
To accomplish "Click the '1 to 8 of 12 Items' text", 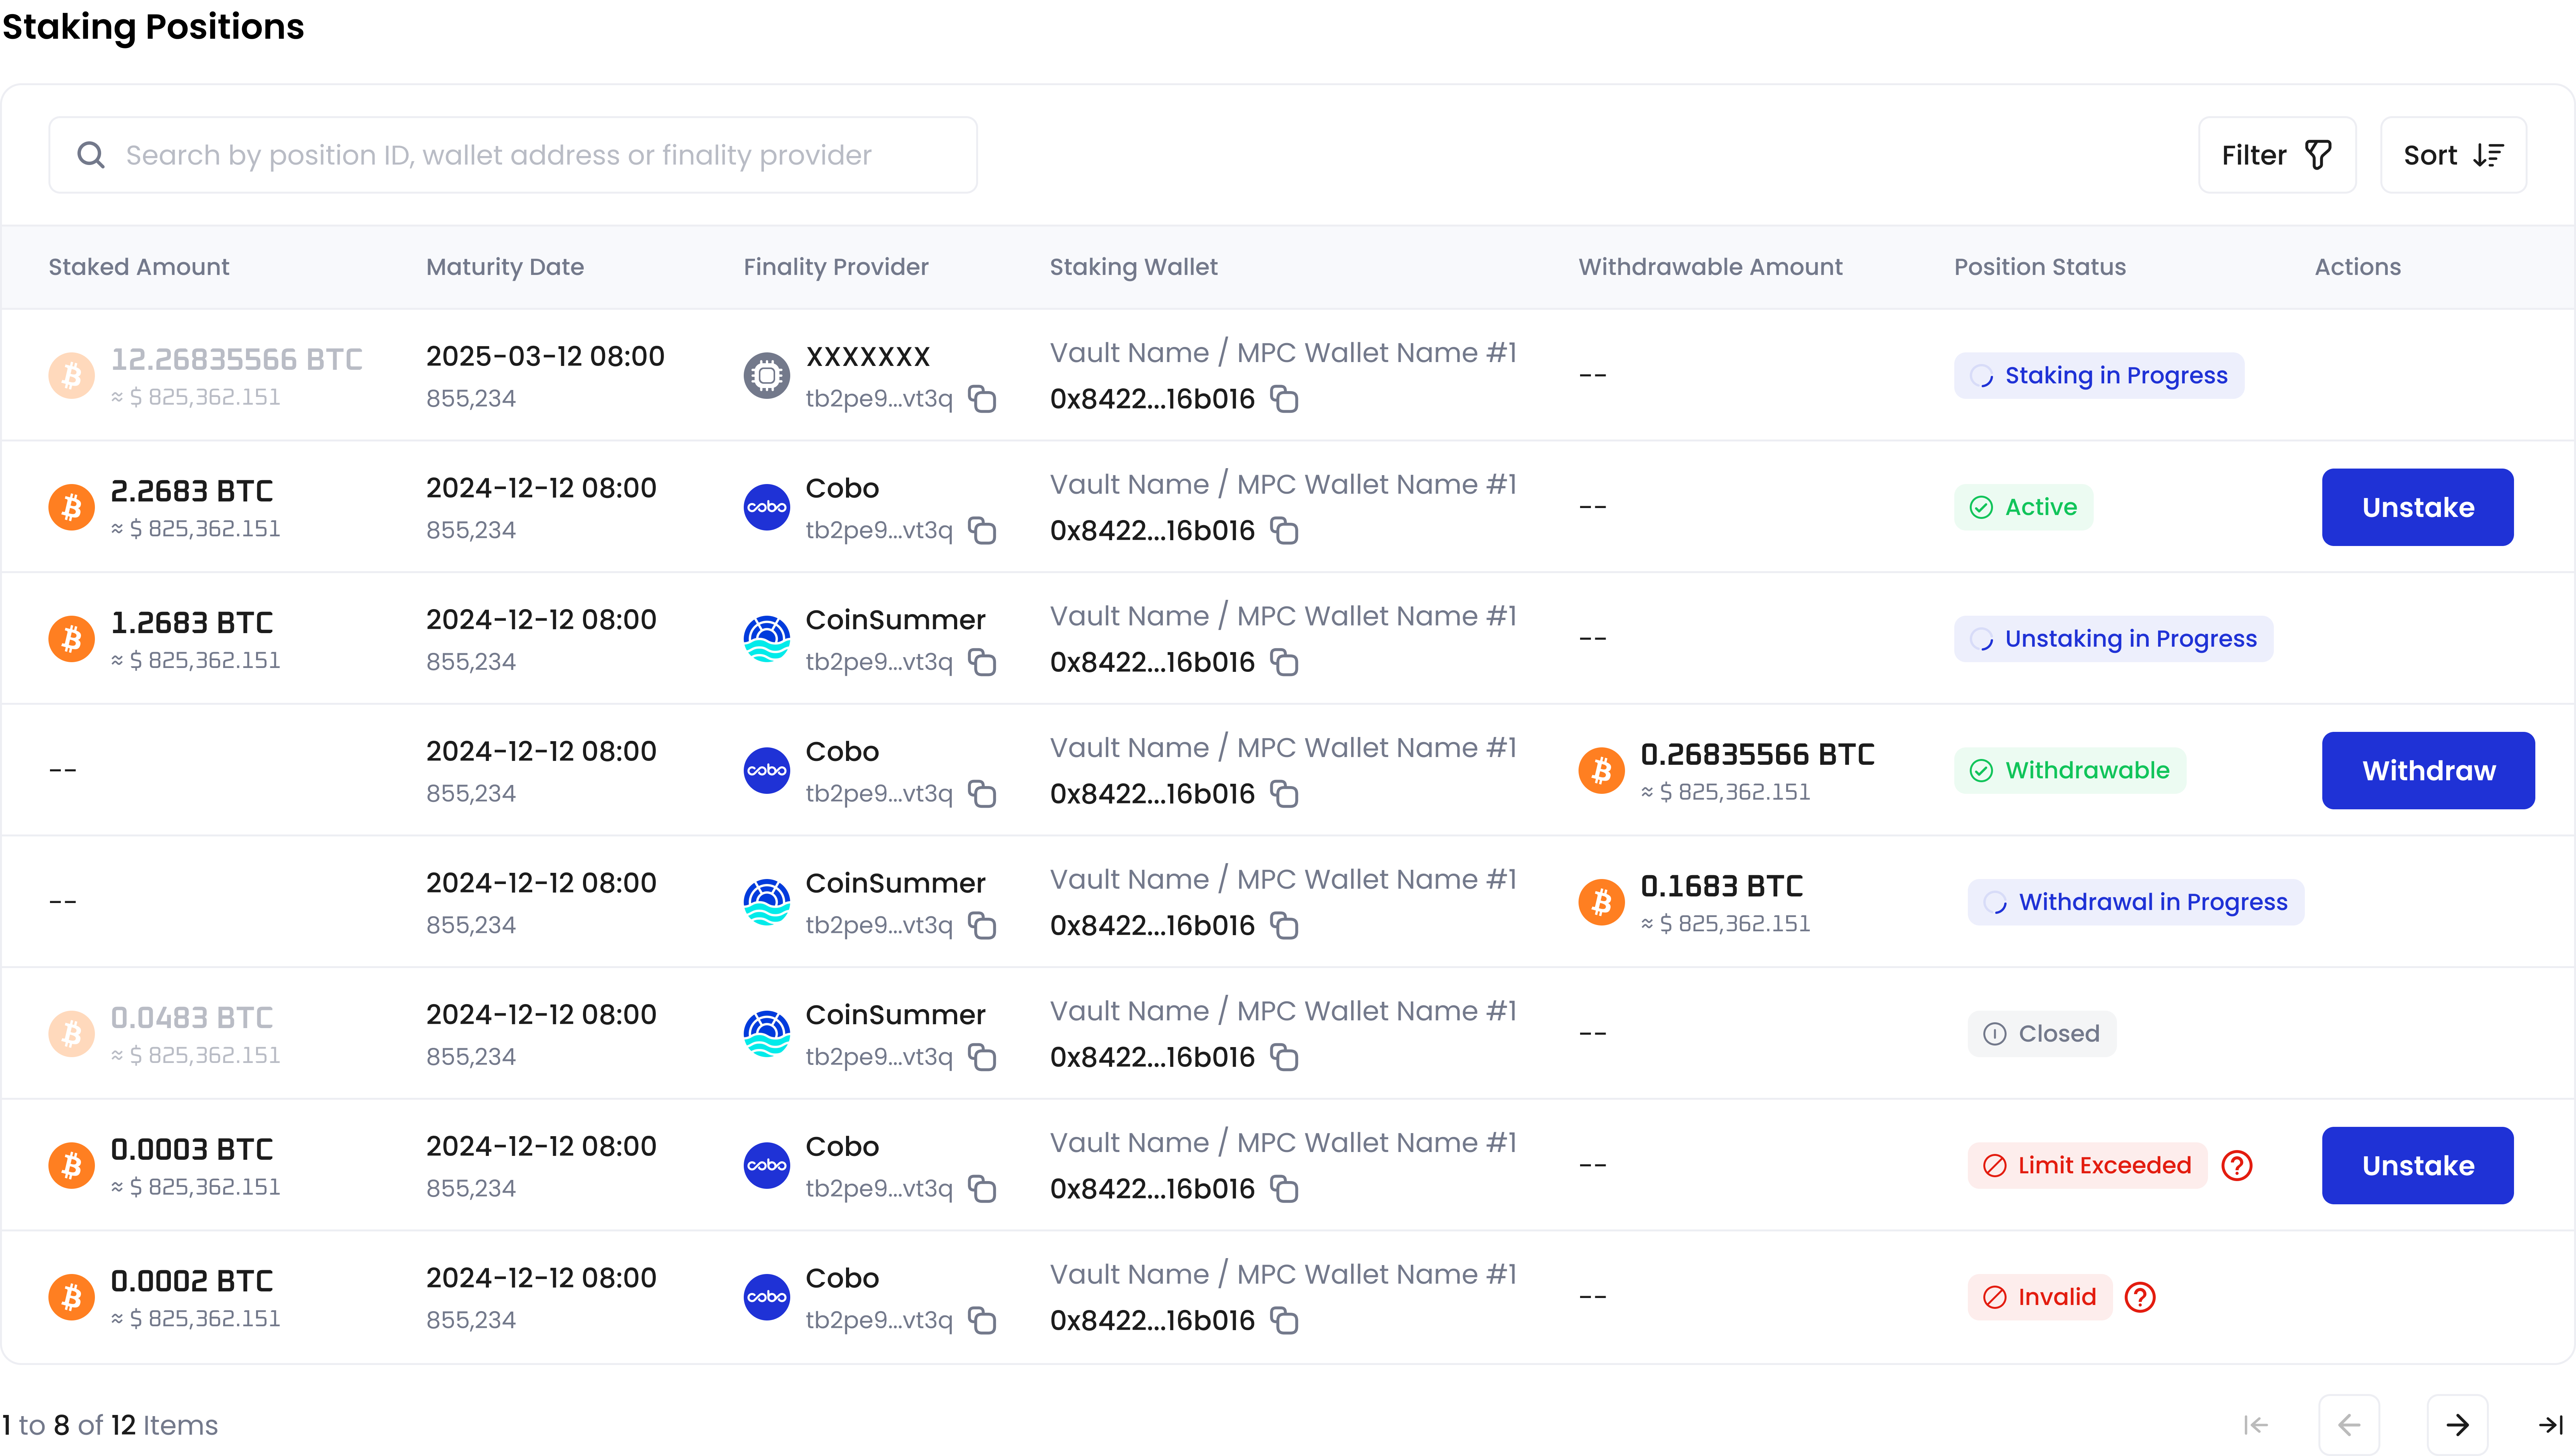I will [110, 1425].
